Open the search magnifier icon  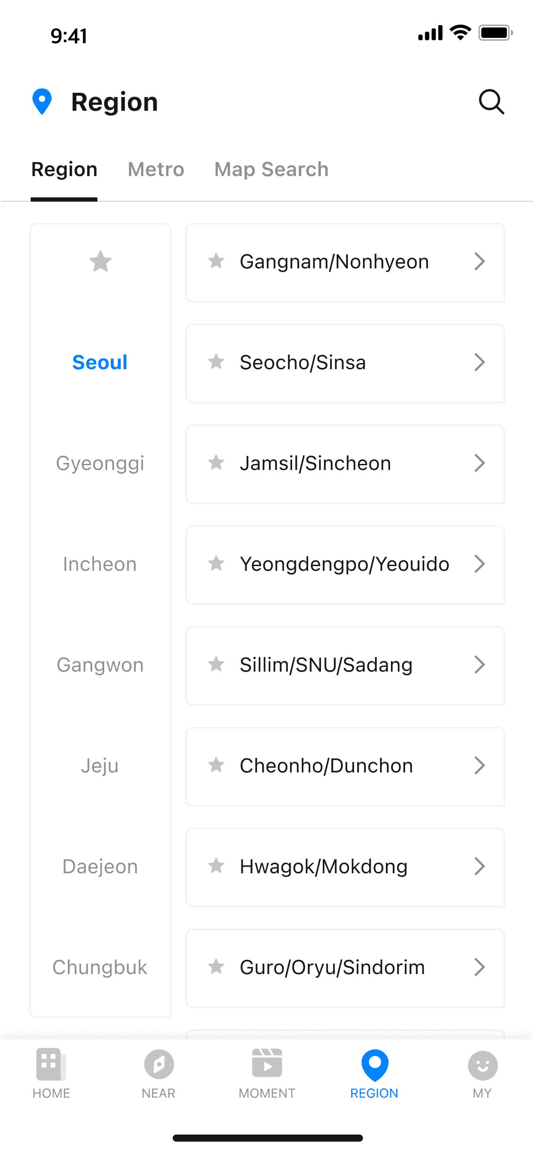click(x=491, y=102)
